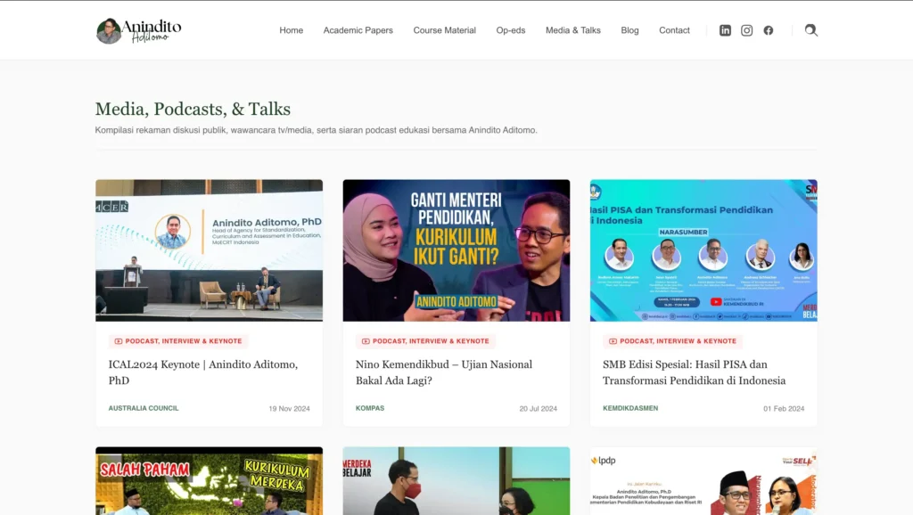Click the 19 Nov 2024 date
The width and height of the screenshot is (913, 515).
coord(290,409)
